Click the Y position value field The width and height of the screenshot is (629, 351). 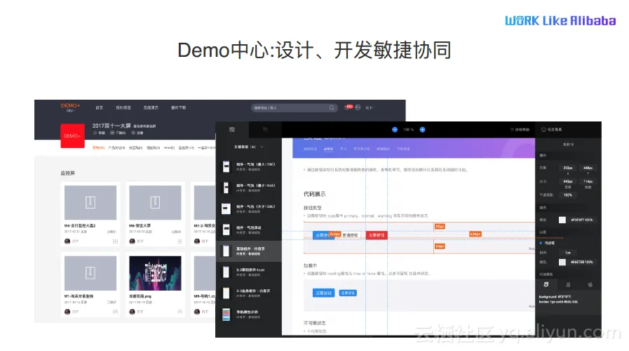[x=588, y=168]
